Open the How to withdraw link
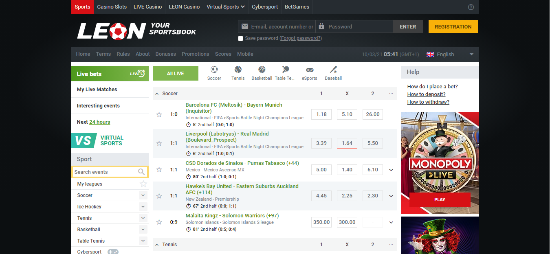The image size is (550, 254). [x=429, y=102]
